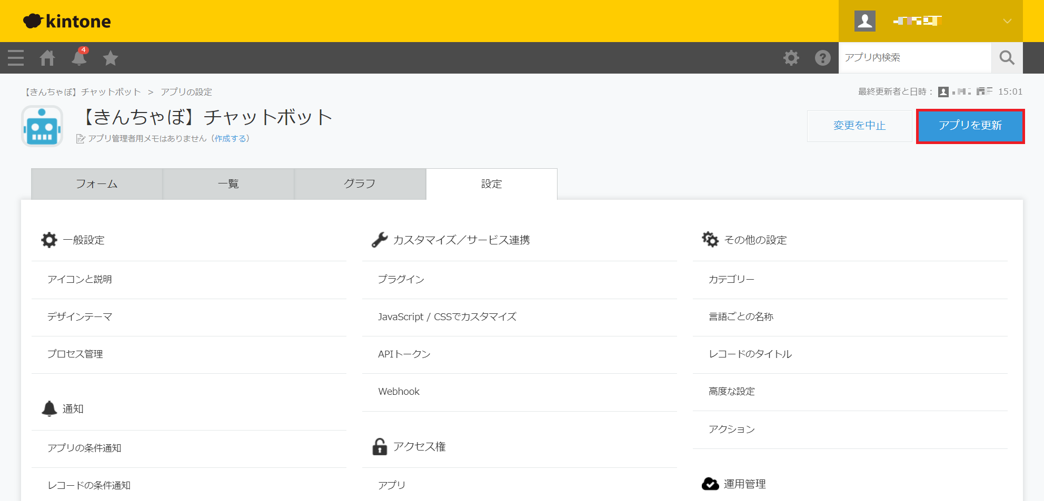Click the 変更を中止 button
The width and height of the screenshot is (1044, 501).
coord(859,126)
